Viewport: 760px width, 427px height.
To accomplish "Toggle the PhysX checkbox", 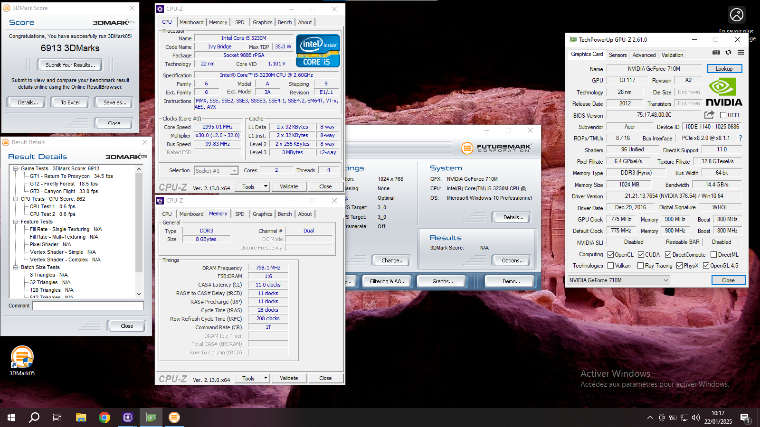I will (x=679, y=266).
